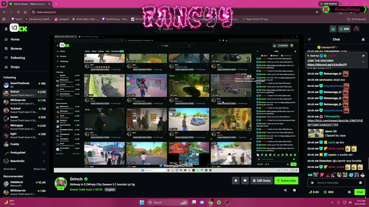369x207 pixels.
Task: Click the Gift Subs button
Action: (261, 181)
